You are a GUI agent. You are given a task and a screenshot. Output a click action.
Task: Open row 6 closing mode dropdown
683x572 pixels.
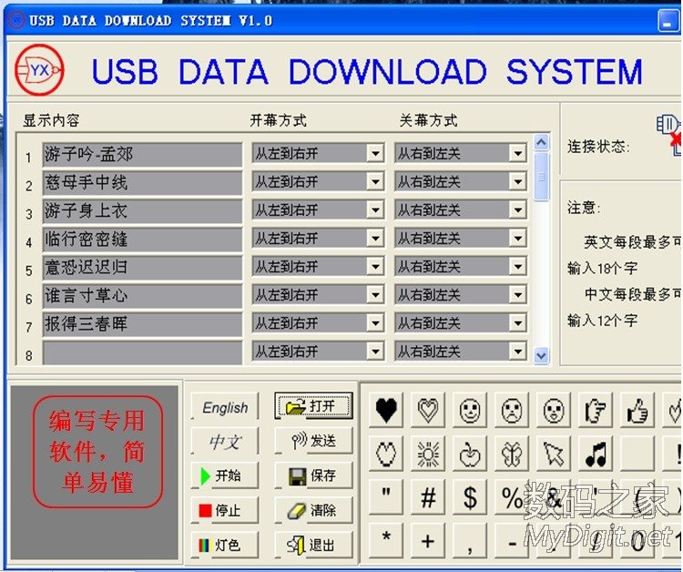(518, 295)
